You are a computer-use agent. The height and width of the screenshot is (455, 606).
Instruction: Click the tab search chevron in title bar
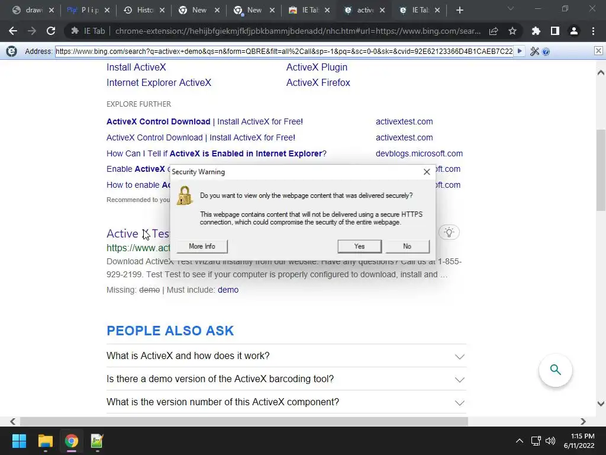[511, 8]
